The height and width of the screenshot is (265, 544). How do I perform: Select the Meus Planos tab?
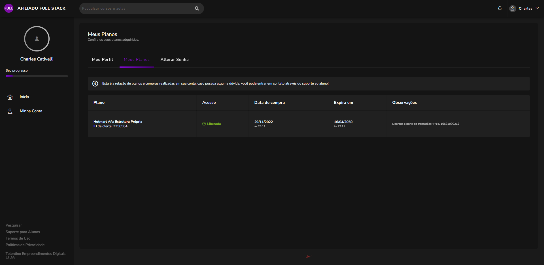point(137,60)
